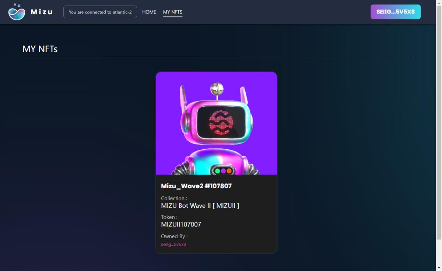Viewport: 442px width, 271px height.
Task: Select the Mizu_Wave2 #107807 title
Action: 196,186
